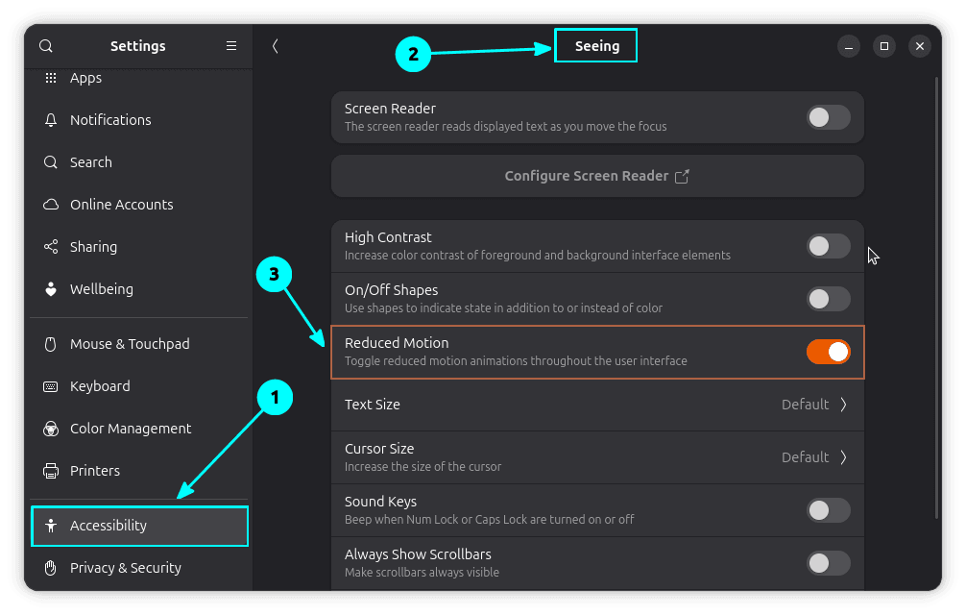This screenshot has height=615, width=966.
Task: Click the Accessibility person icon
Action: [51, 526]
